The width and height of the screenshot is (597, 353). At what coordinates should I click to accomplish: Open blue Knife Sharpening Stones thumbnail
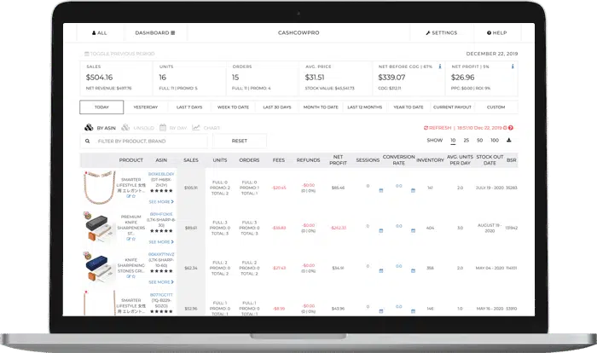click(x=98, y=267)
